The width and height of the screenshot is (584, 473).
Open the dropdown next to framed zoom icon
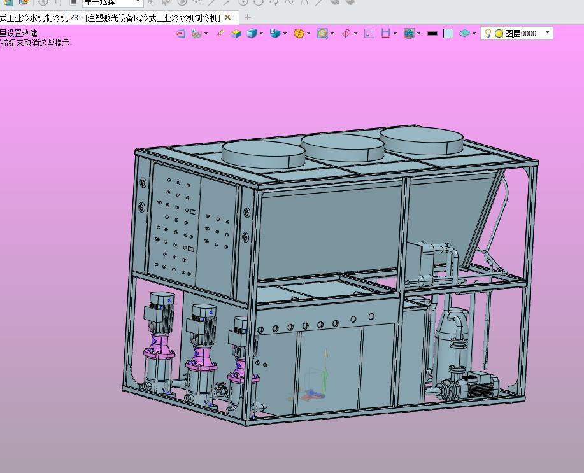click(x=332, y=34)
